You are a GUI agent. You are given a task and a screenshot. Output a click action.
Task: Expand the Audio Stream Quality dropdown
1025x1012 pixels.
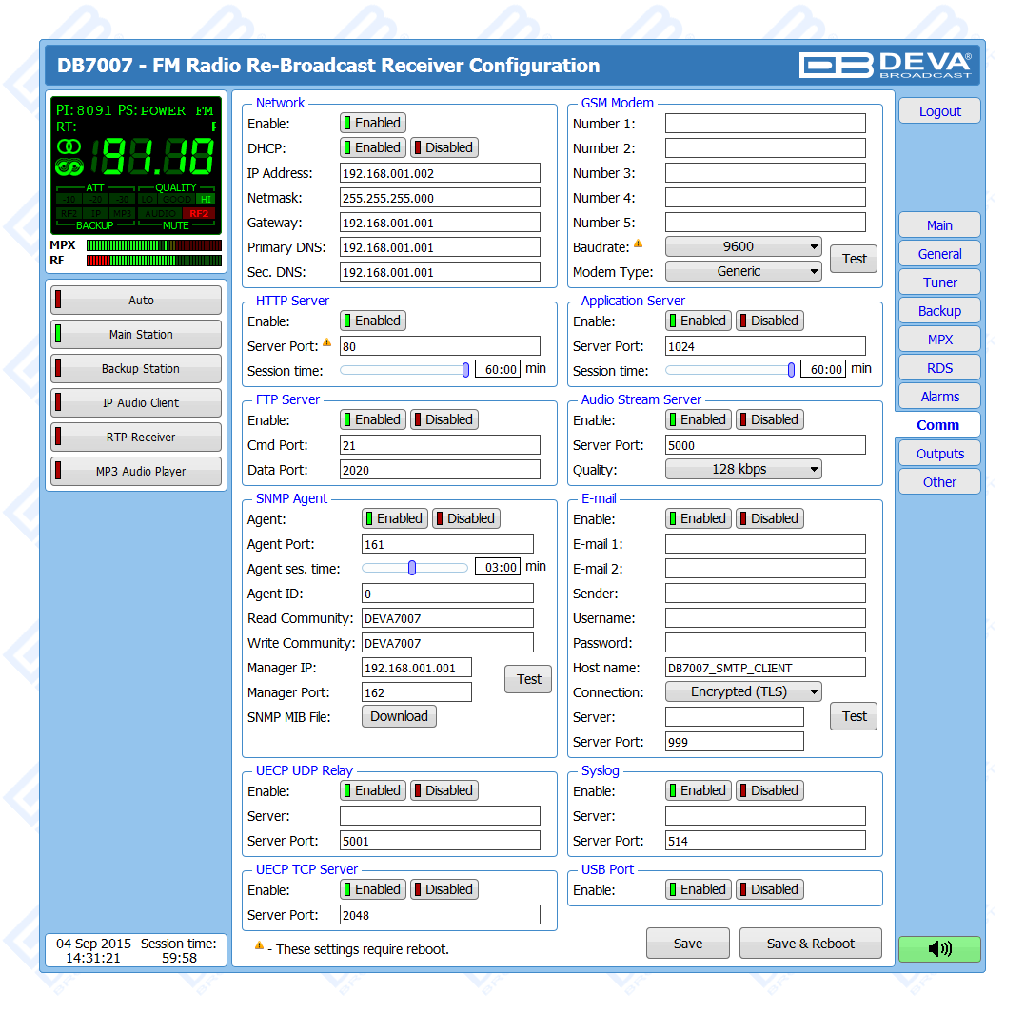point(742,469)
